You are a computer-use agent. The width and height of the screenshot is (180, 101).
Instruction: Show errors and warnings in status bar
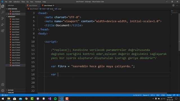pos(5,95)
